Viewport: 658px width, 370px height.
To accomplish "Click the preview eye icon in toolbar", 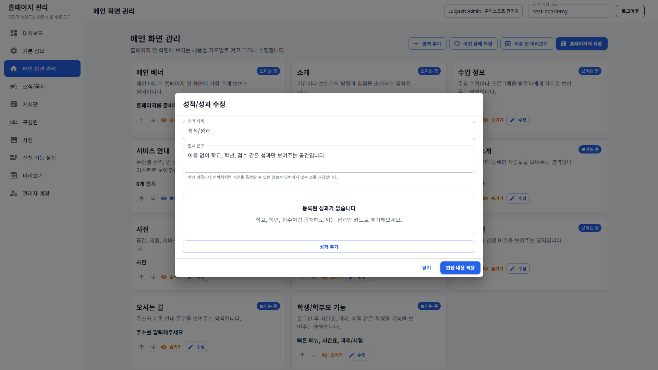I will 508,44.
